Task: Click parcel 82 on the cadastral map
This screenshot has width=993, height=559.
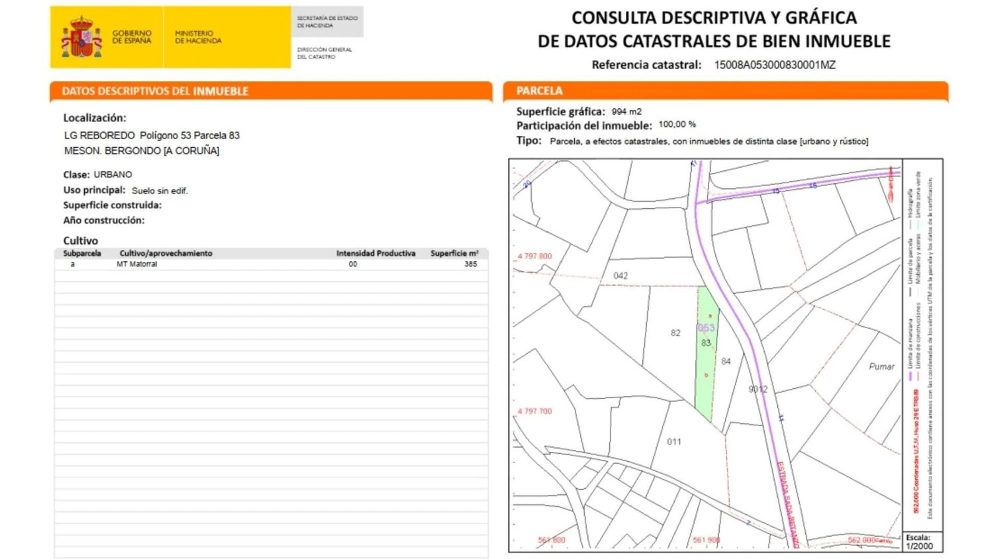Action: click(x=675, y=332)
